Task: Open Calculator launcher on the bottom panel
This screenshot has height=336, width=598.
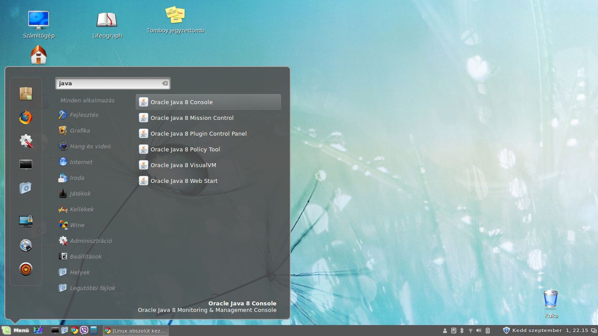Action: 94,330
